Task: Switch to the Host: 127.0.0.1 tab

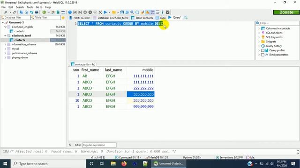Action: point(80,18)
